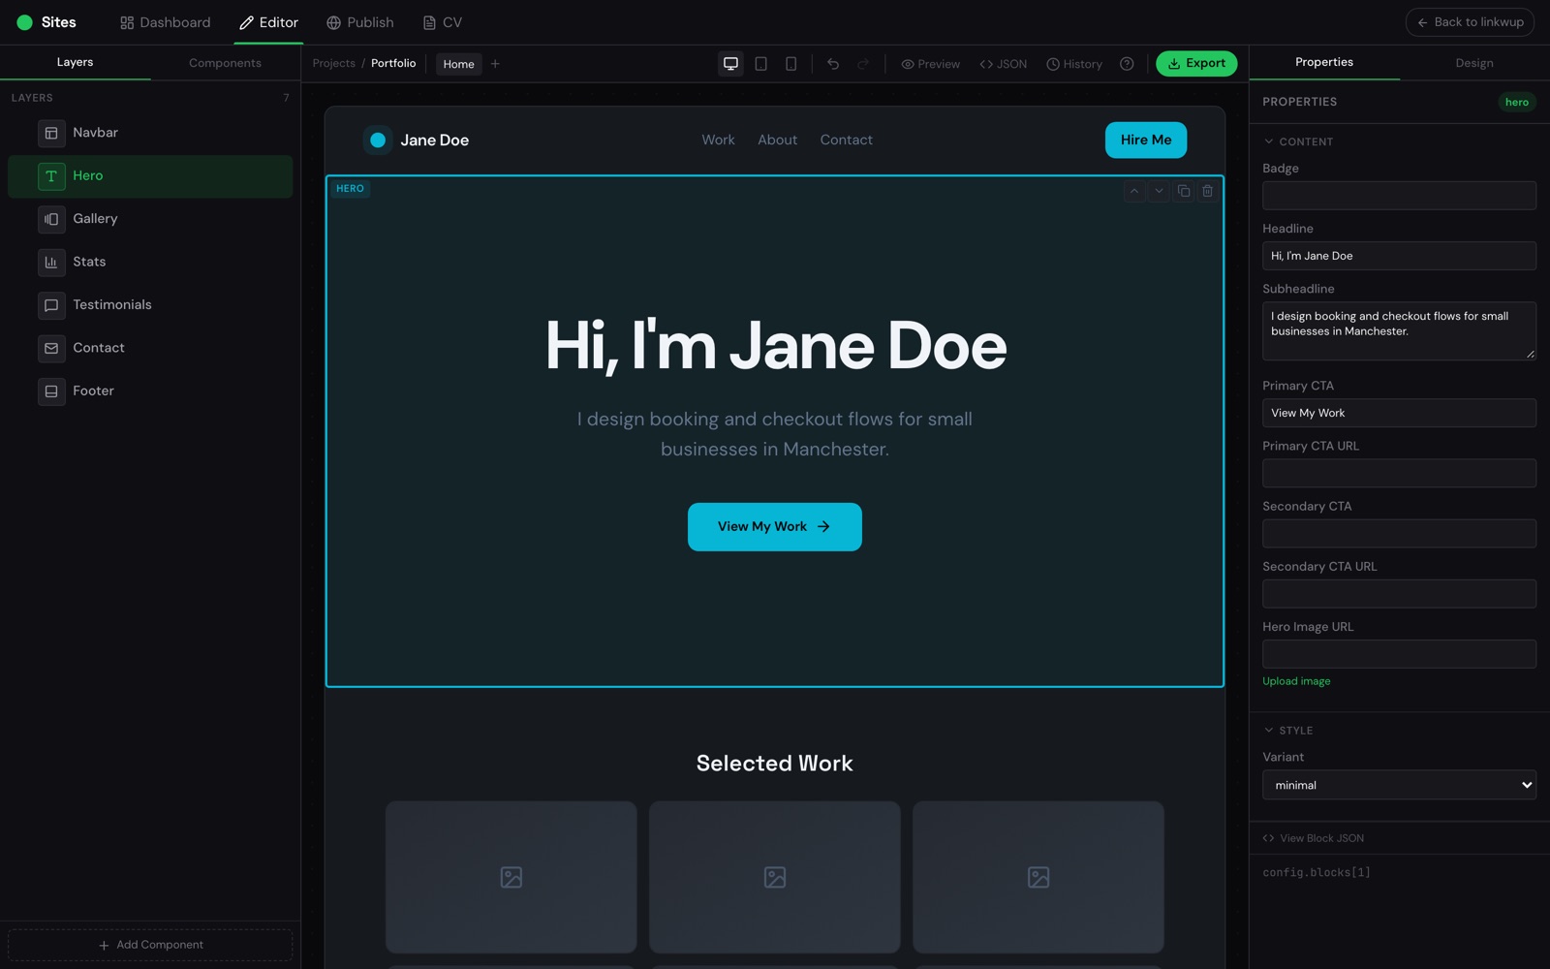The image size is (1550, 969).
Task: Expand View Block JSON
Action: point(1314,838)
